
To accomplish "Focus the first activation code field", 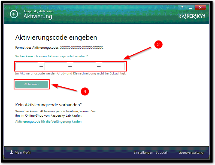I will click(27, 66).
